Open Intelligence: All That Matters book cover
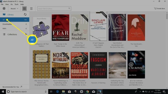The width and height of the screenshot is (168, 94). 41,29
